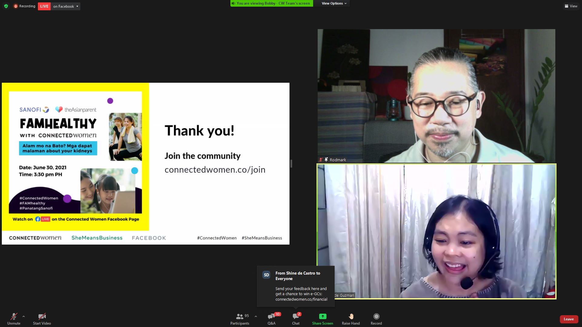Click connectedwomen.co/join on the slide
The width and height of the screenshot is (582, 327).
click(x=215, y=170)
